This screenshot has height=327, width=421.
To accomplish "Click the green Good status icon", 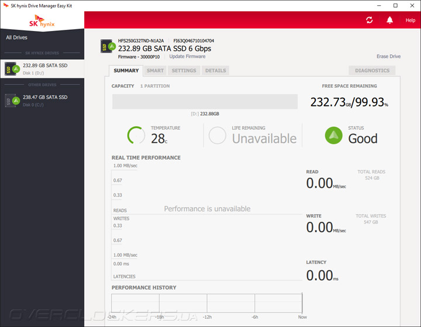I will tap(334, 135).
